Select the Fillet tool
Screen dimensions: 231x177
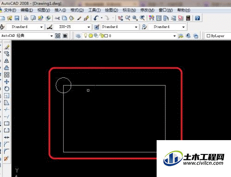pyautogui.click(x=6, y=151)
